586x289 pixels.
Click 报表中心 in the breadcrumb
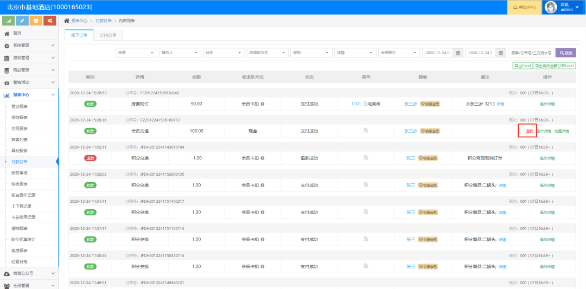tap(79, 21)
